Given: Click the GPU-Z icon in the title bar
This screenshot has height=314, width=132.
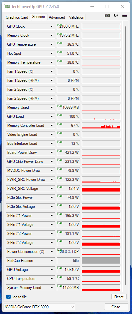Looking at the screenshot, I should [7, 7].
